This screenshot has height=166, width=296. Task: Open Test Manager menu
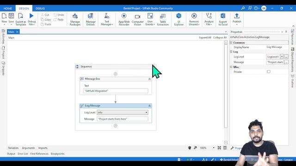[107, 19]
